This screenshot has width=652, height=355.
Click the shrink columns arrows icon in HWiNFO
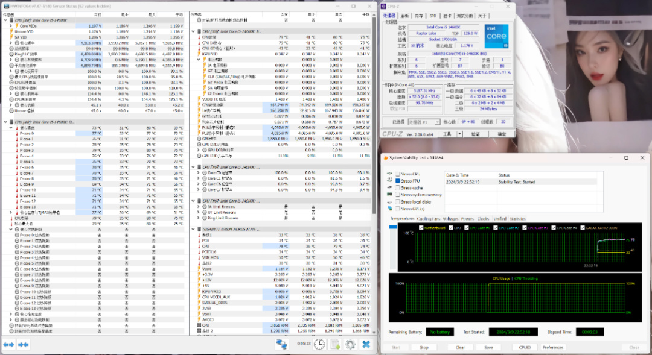click(24, 344)
